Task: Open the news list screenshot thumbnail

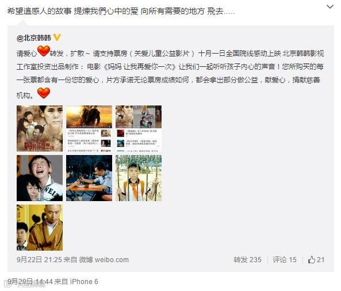Action: 139,129
